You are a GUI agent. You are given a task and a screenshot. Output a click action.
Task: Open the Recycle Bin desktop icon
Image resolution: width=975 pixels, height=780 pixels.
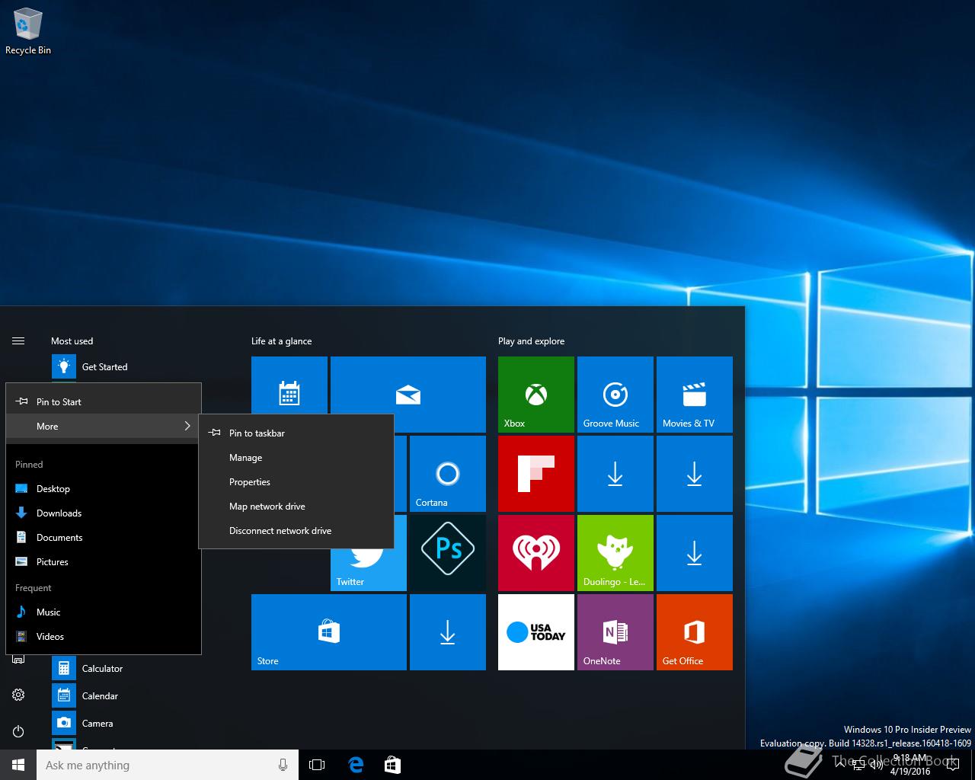[x=28, y=31]
